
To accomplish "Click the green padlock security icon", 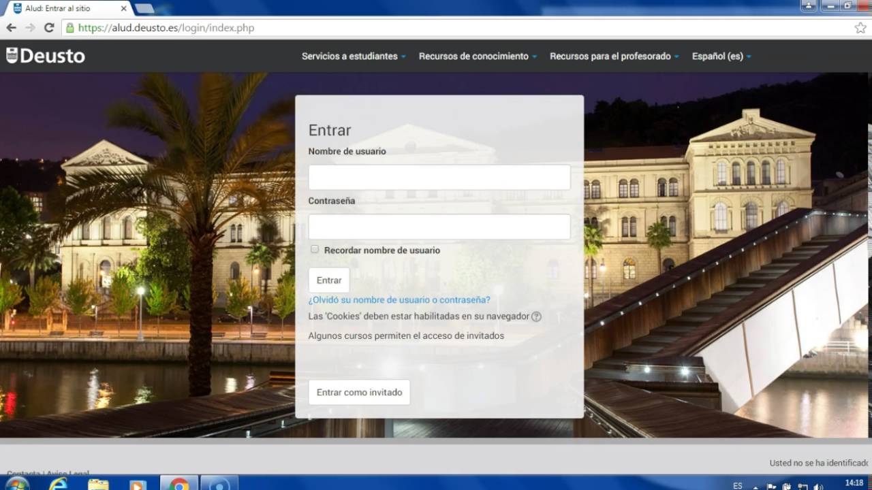I will (69, 28).
